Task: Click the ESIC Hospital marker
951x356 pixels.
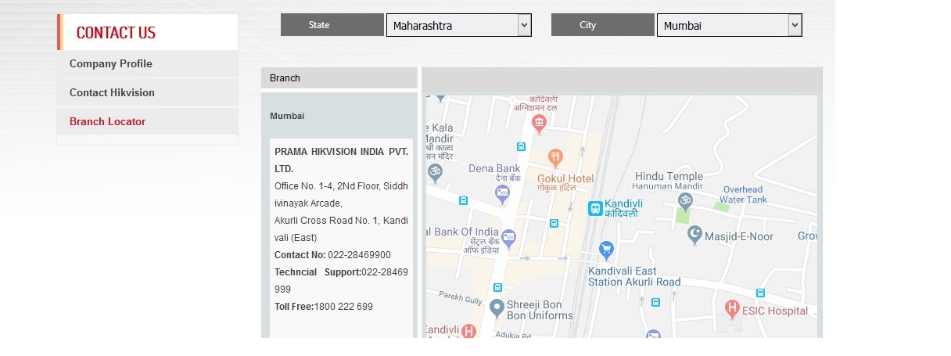Action: tap(732, 307)
